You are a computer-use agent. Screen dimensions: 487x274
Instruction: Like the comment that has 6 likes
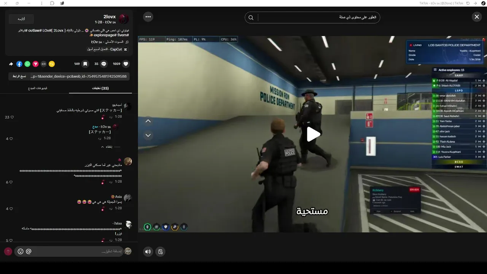[x=12, y=182]
